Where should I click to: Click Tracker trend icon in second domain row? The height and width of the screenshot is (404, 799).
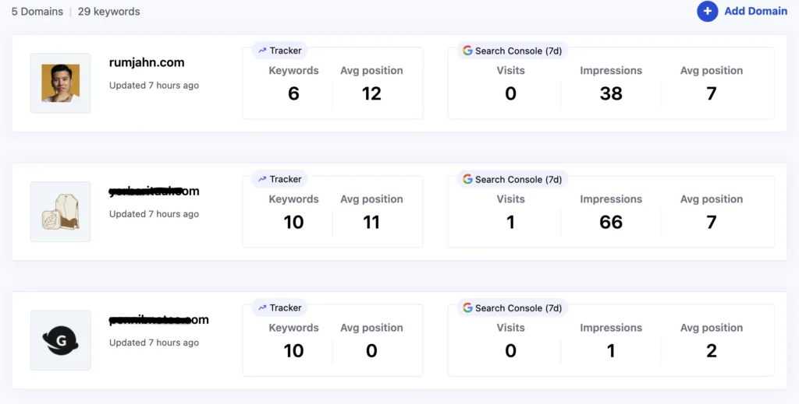(262, 179)
